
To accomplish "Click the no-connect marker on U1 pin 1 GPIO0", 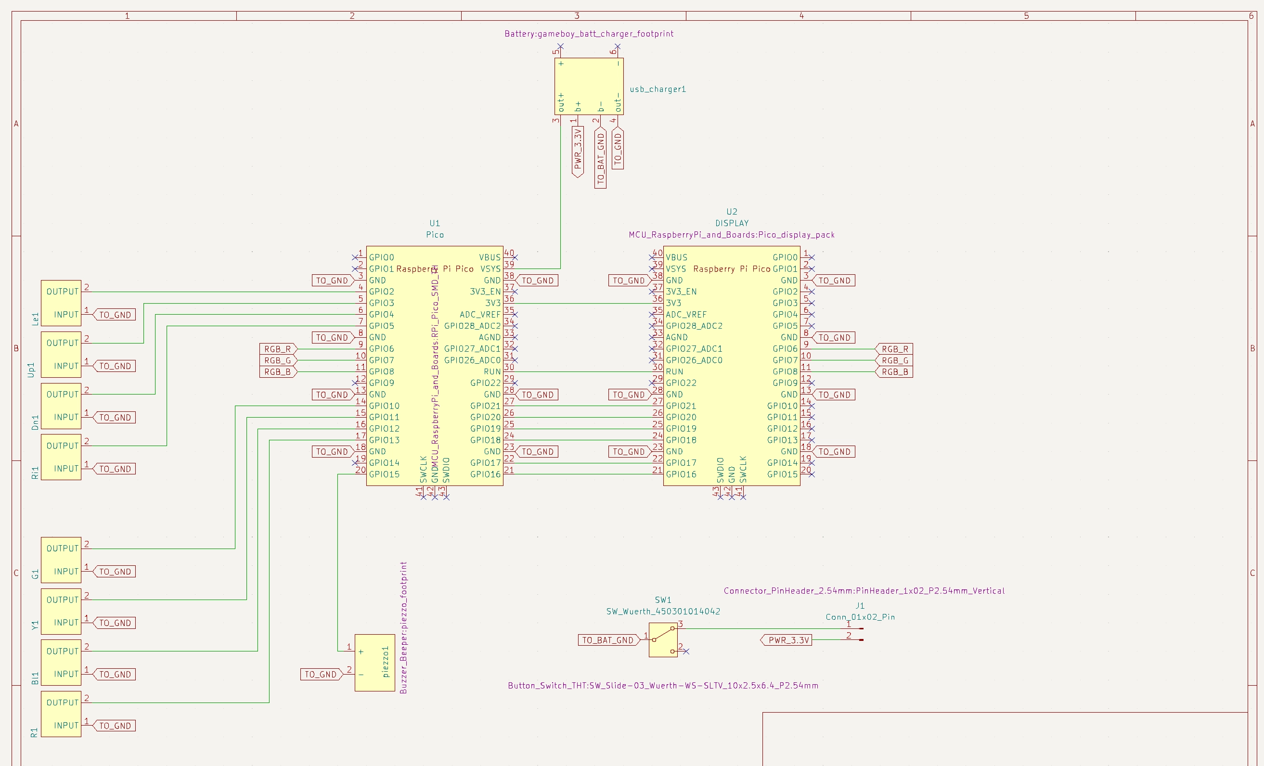I will pos(355,257).
